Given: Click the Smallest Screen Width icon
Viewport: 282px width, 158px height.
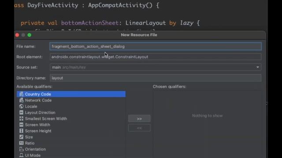Looking at the screenshot, I should (22, 118).
